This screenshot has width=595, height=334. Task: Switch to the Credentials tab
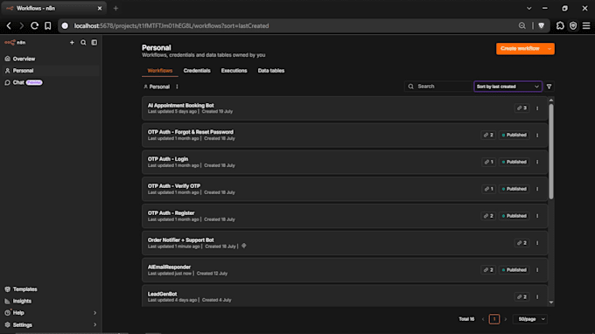click(x=197, y=71)
